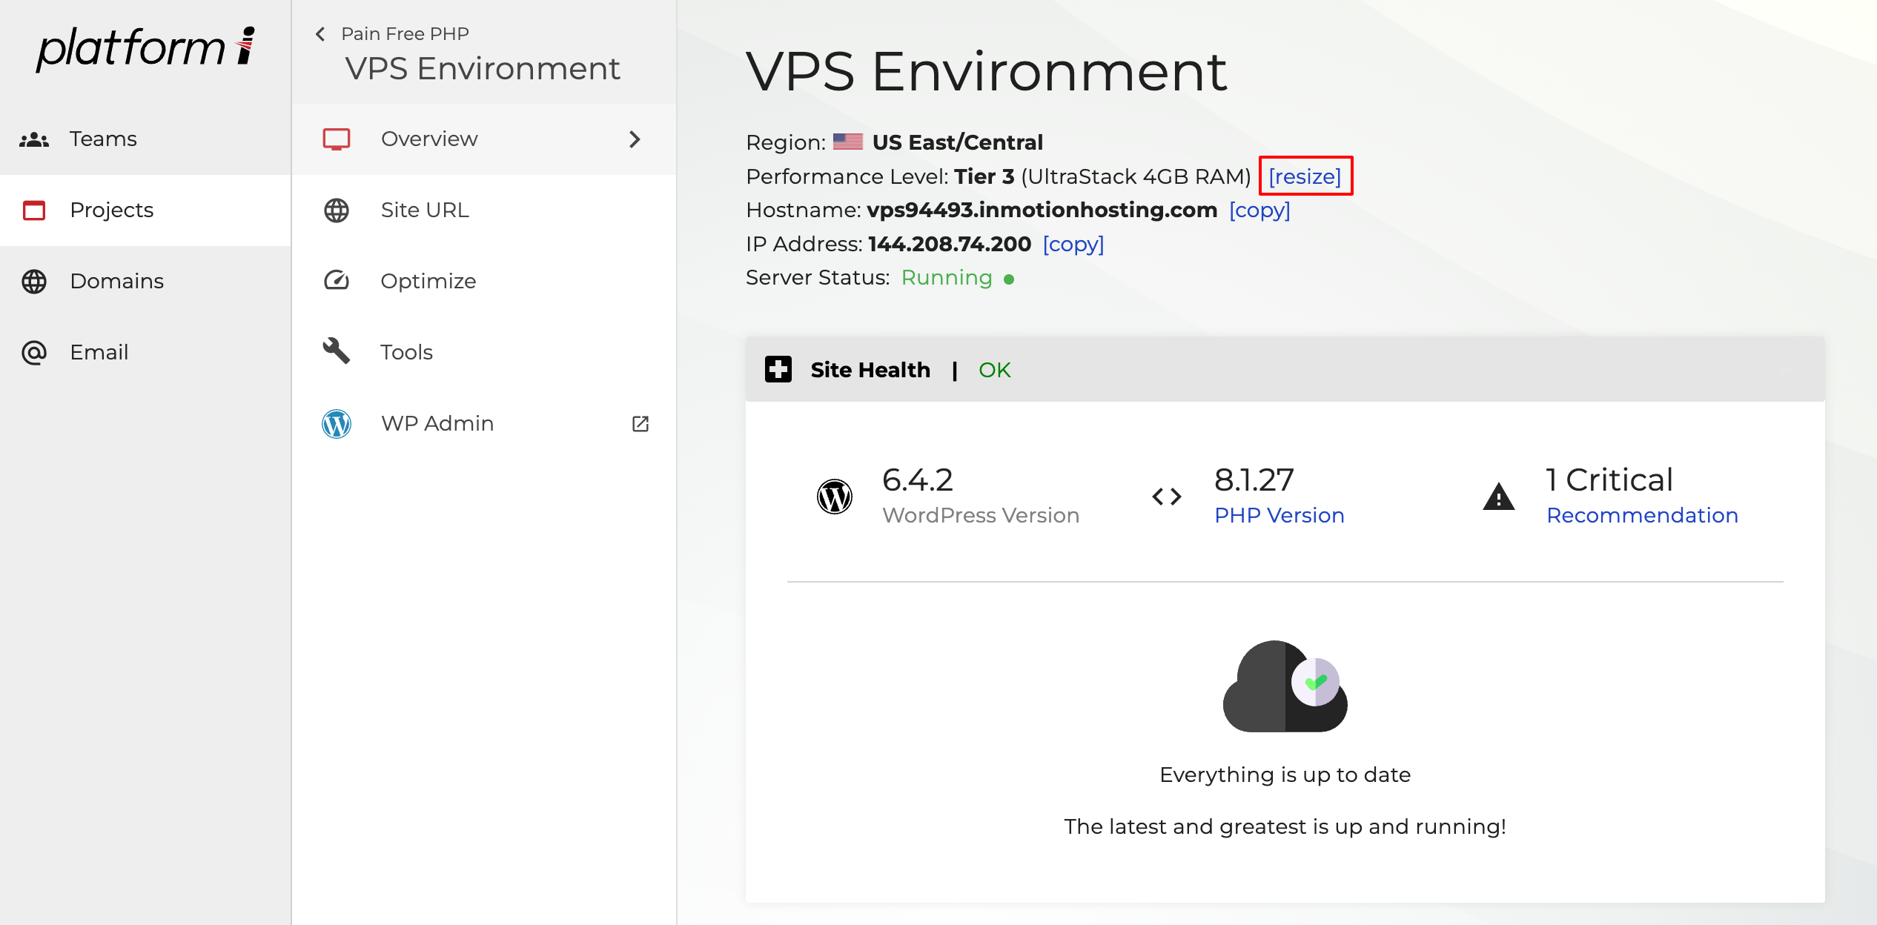Open WP Admin external link icon

[640, 424]
